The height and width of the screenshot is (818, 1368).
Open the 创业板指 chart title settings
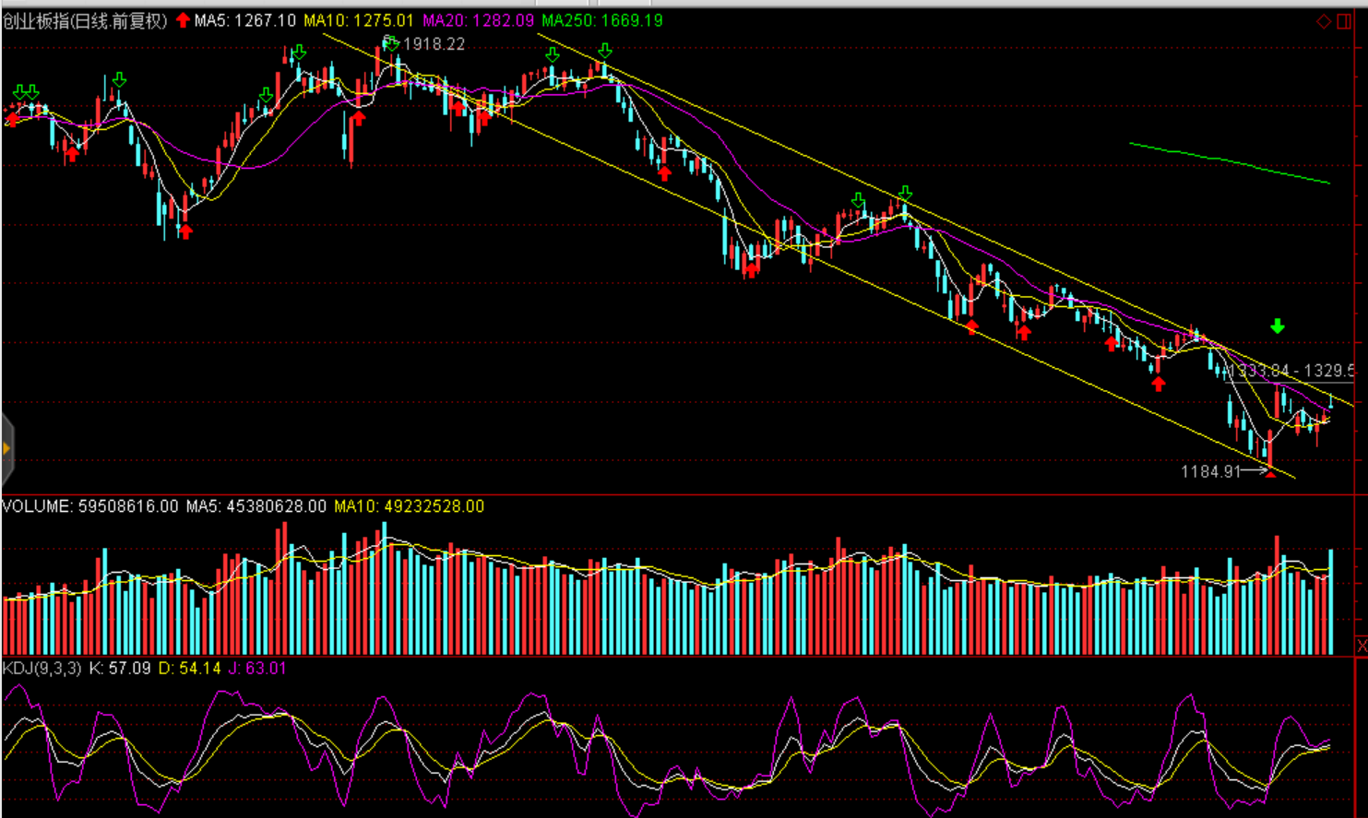[x=85, y=20]
